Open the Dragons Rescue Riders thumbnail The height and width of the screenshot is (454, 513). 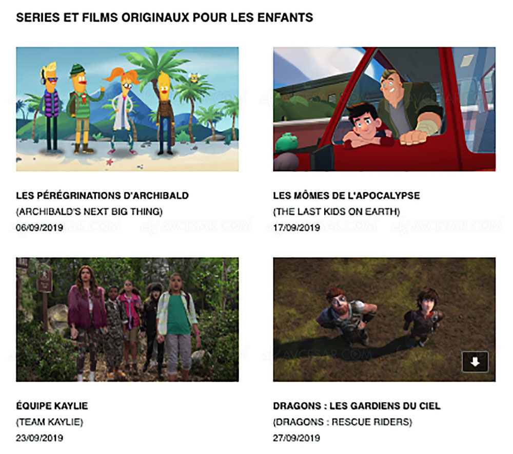click(384, 319)
